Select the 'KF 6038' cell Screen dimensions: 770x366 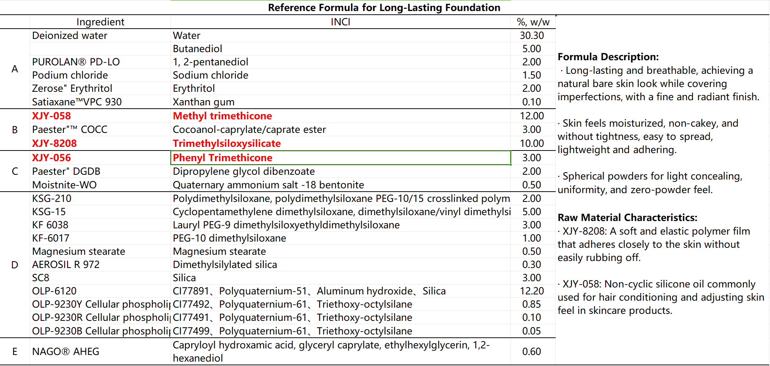click(100, 225)
